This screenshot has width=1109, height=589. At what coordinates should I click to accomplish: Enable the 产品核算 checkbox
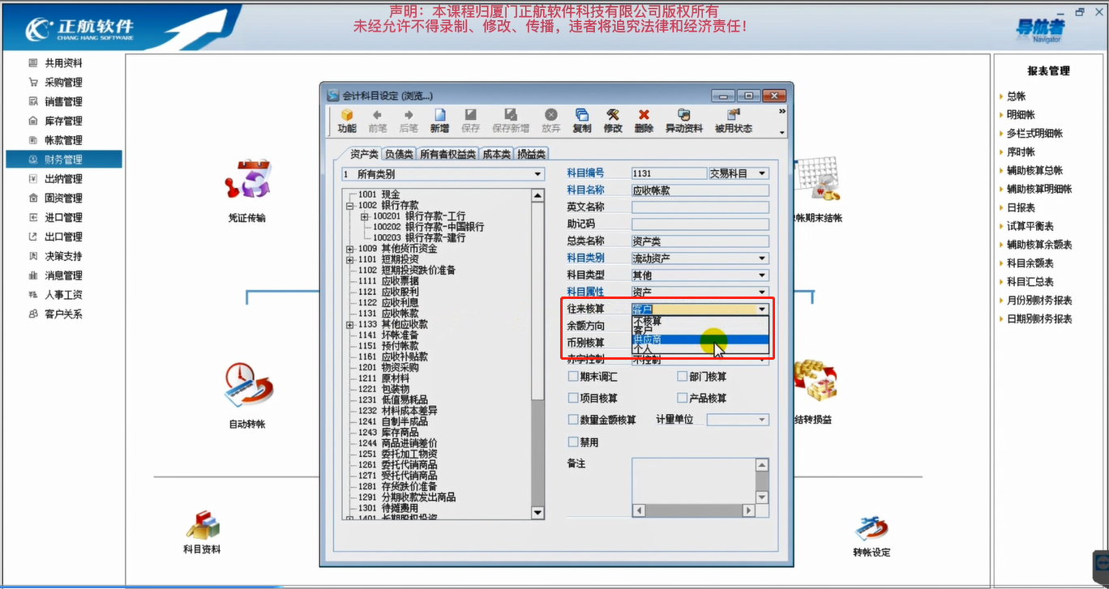click(683, 399)
